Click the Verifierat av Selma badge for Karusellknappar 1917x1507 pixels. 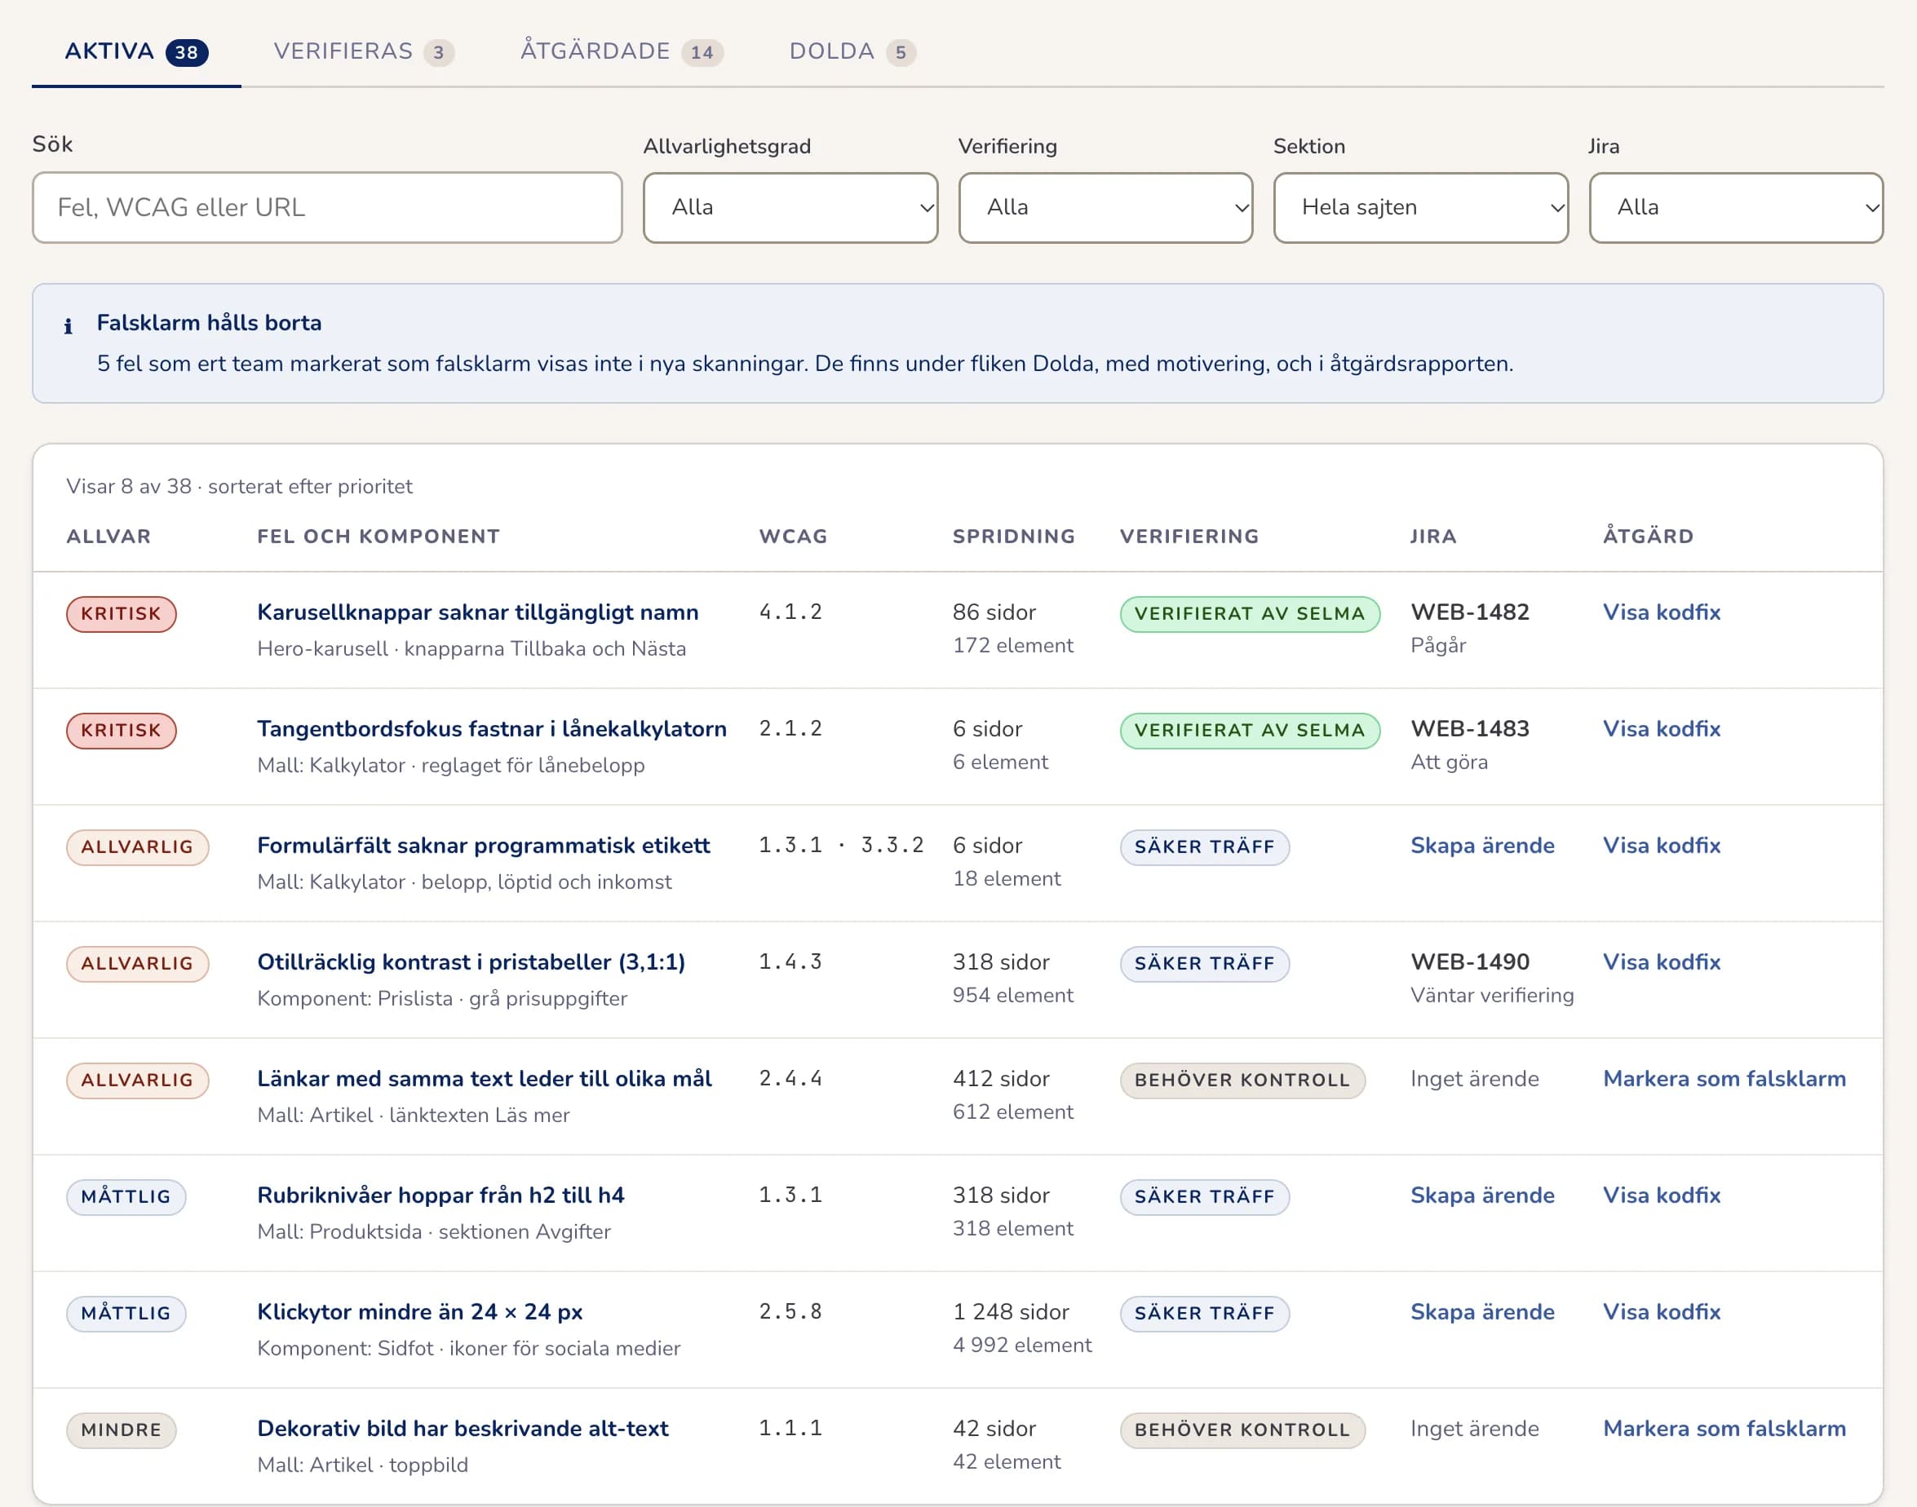tap(1249, 614)
